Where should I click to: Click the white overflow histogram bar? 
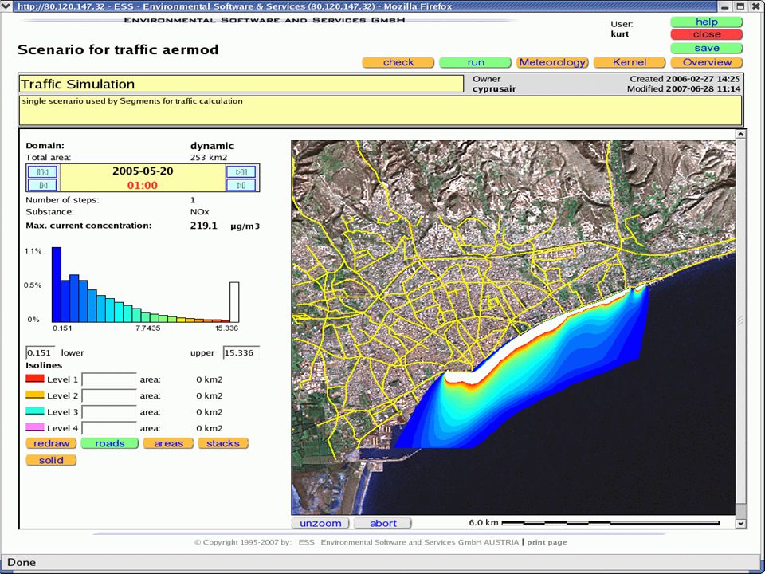point(234,302)
